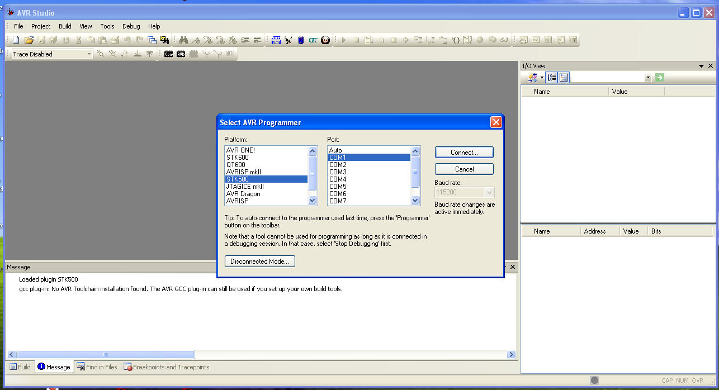Open the Debug menu

[131, 26]
